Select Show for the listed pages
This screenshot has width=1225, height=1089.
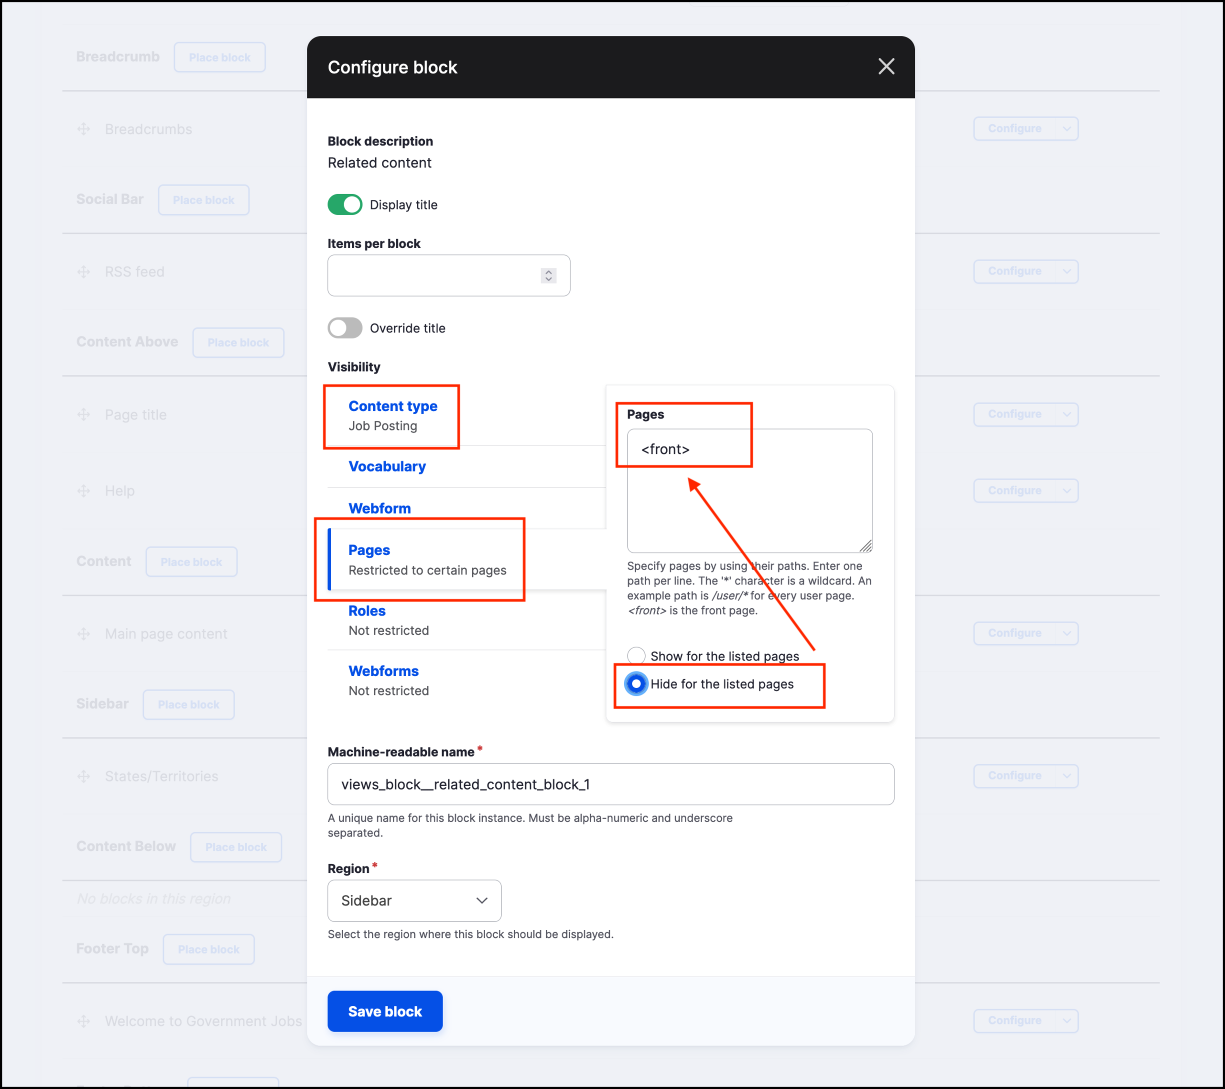click(x=636, y=655)
